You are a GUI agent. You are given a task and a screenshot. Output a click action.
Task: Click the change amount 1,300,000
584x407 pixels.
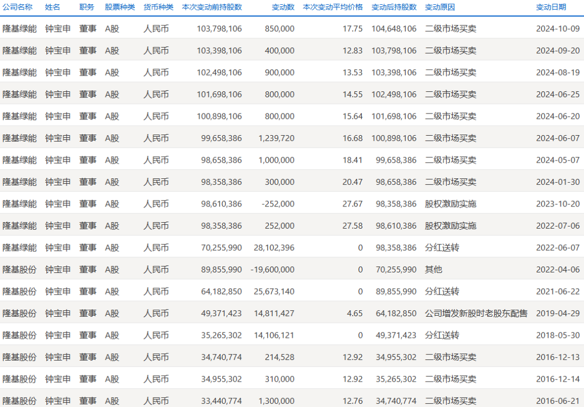276,401
